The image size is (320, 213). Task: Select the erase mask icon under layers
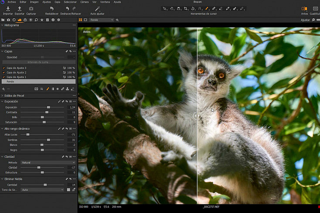pyautogui.click(x=72, y=89)
